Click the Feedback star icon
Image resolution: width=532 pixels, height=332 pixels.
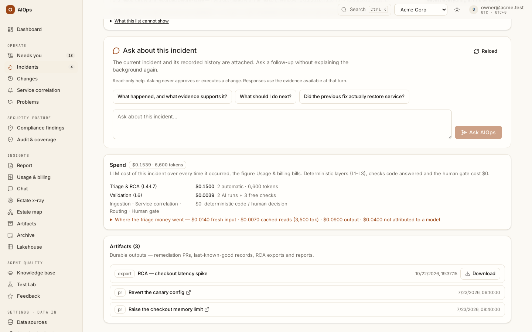tap(10, 296)
